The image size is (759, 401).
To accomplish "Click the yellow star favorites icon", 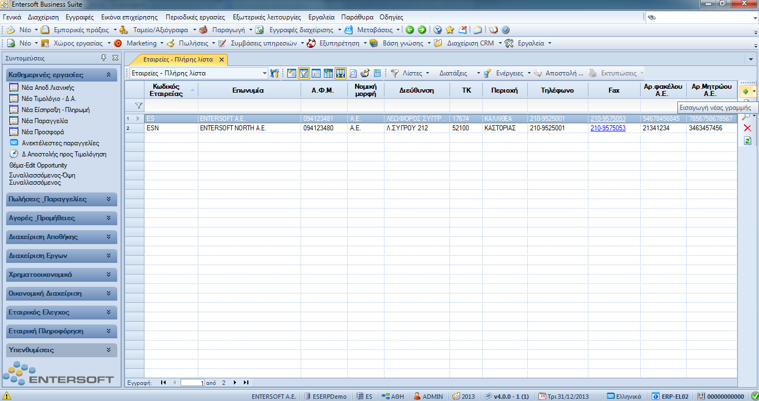I will 450,30.
